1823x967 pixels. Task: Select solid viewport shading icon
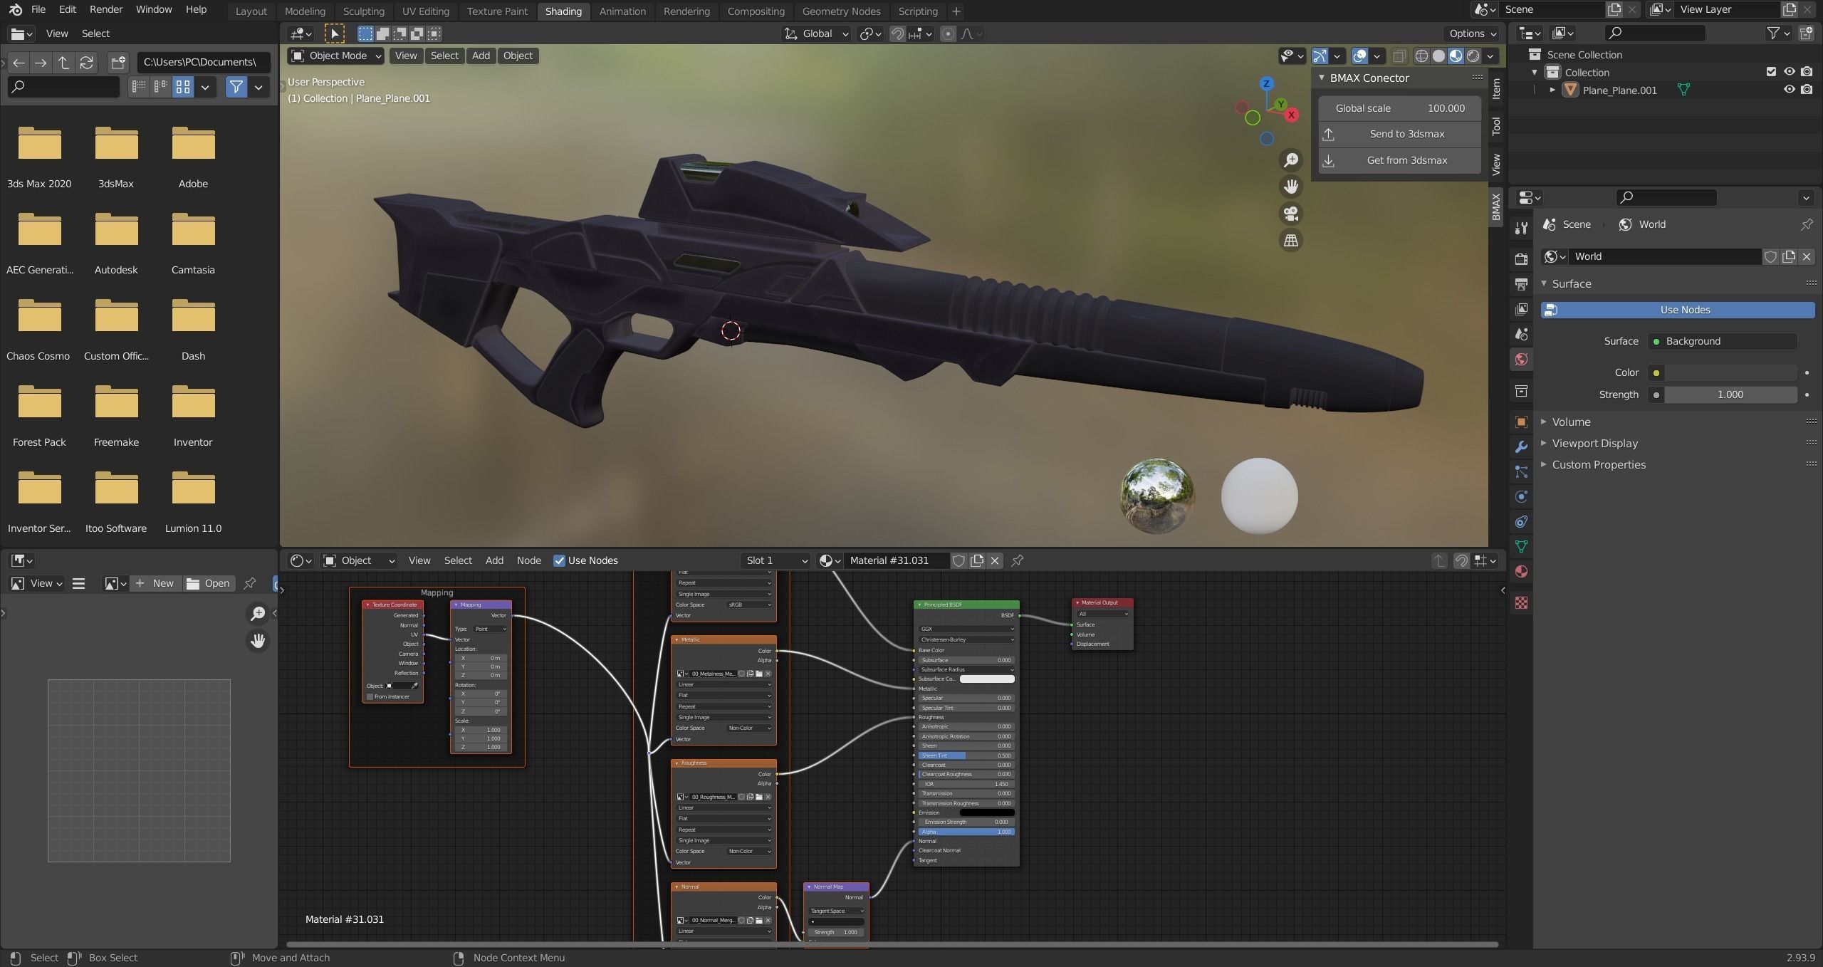(1438, 56)
